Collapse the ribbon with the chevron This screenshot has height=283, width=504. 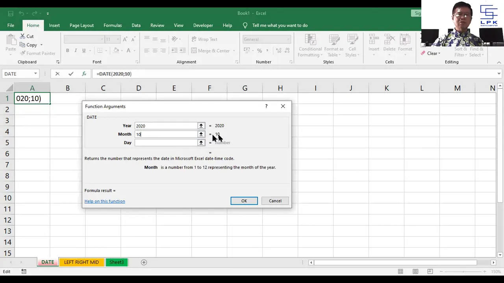(x=499, y=62)
